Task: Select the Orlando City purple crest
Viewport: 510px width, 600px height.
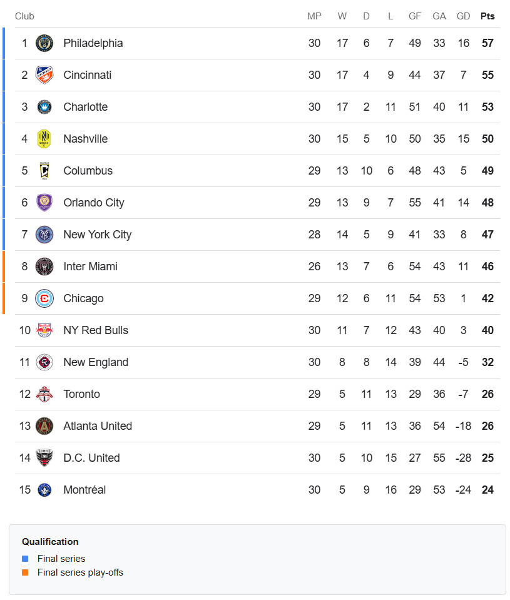Action: [44, 203]
